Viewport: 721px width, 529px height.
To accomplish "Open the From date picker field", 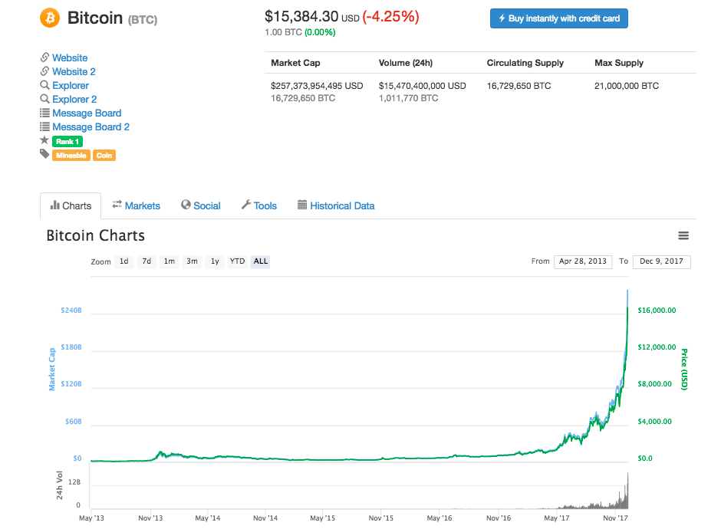I will coord(583,261).
